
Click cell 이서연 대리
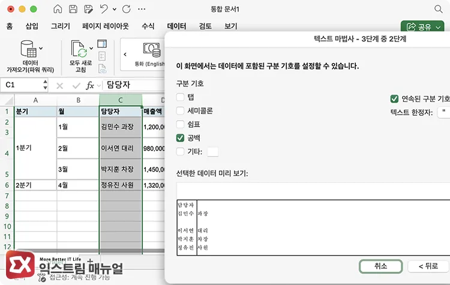(121, 148)
